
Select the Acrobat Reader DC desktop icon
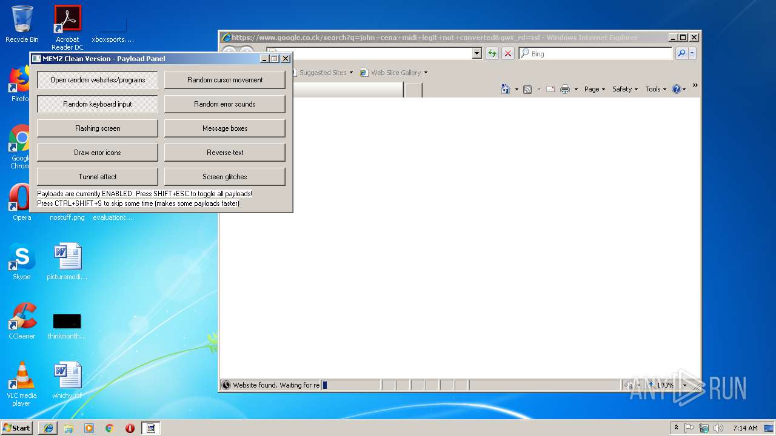pos(67,28)
